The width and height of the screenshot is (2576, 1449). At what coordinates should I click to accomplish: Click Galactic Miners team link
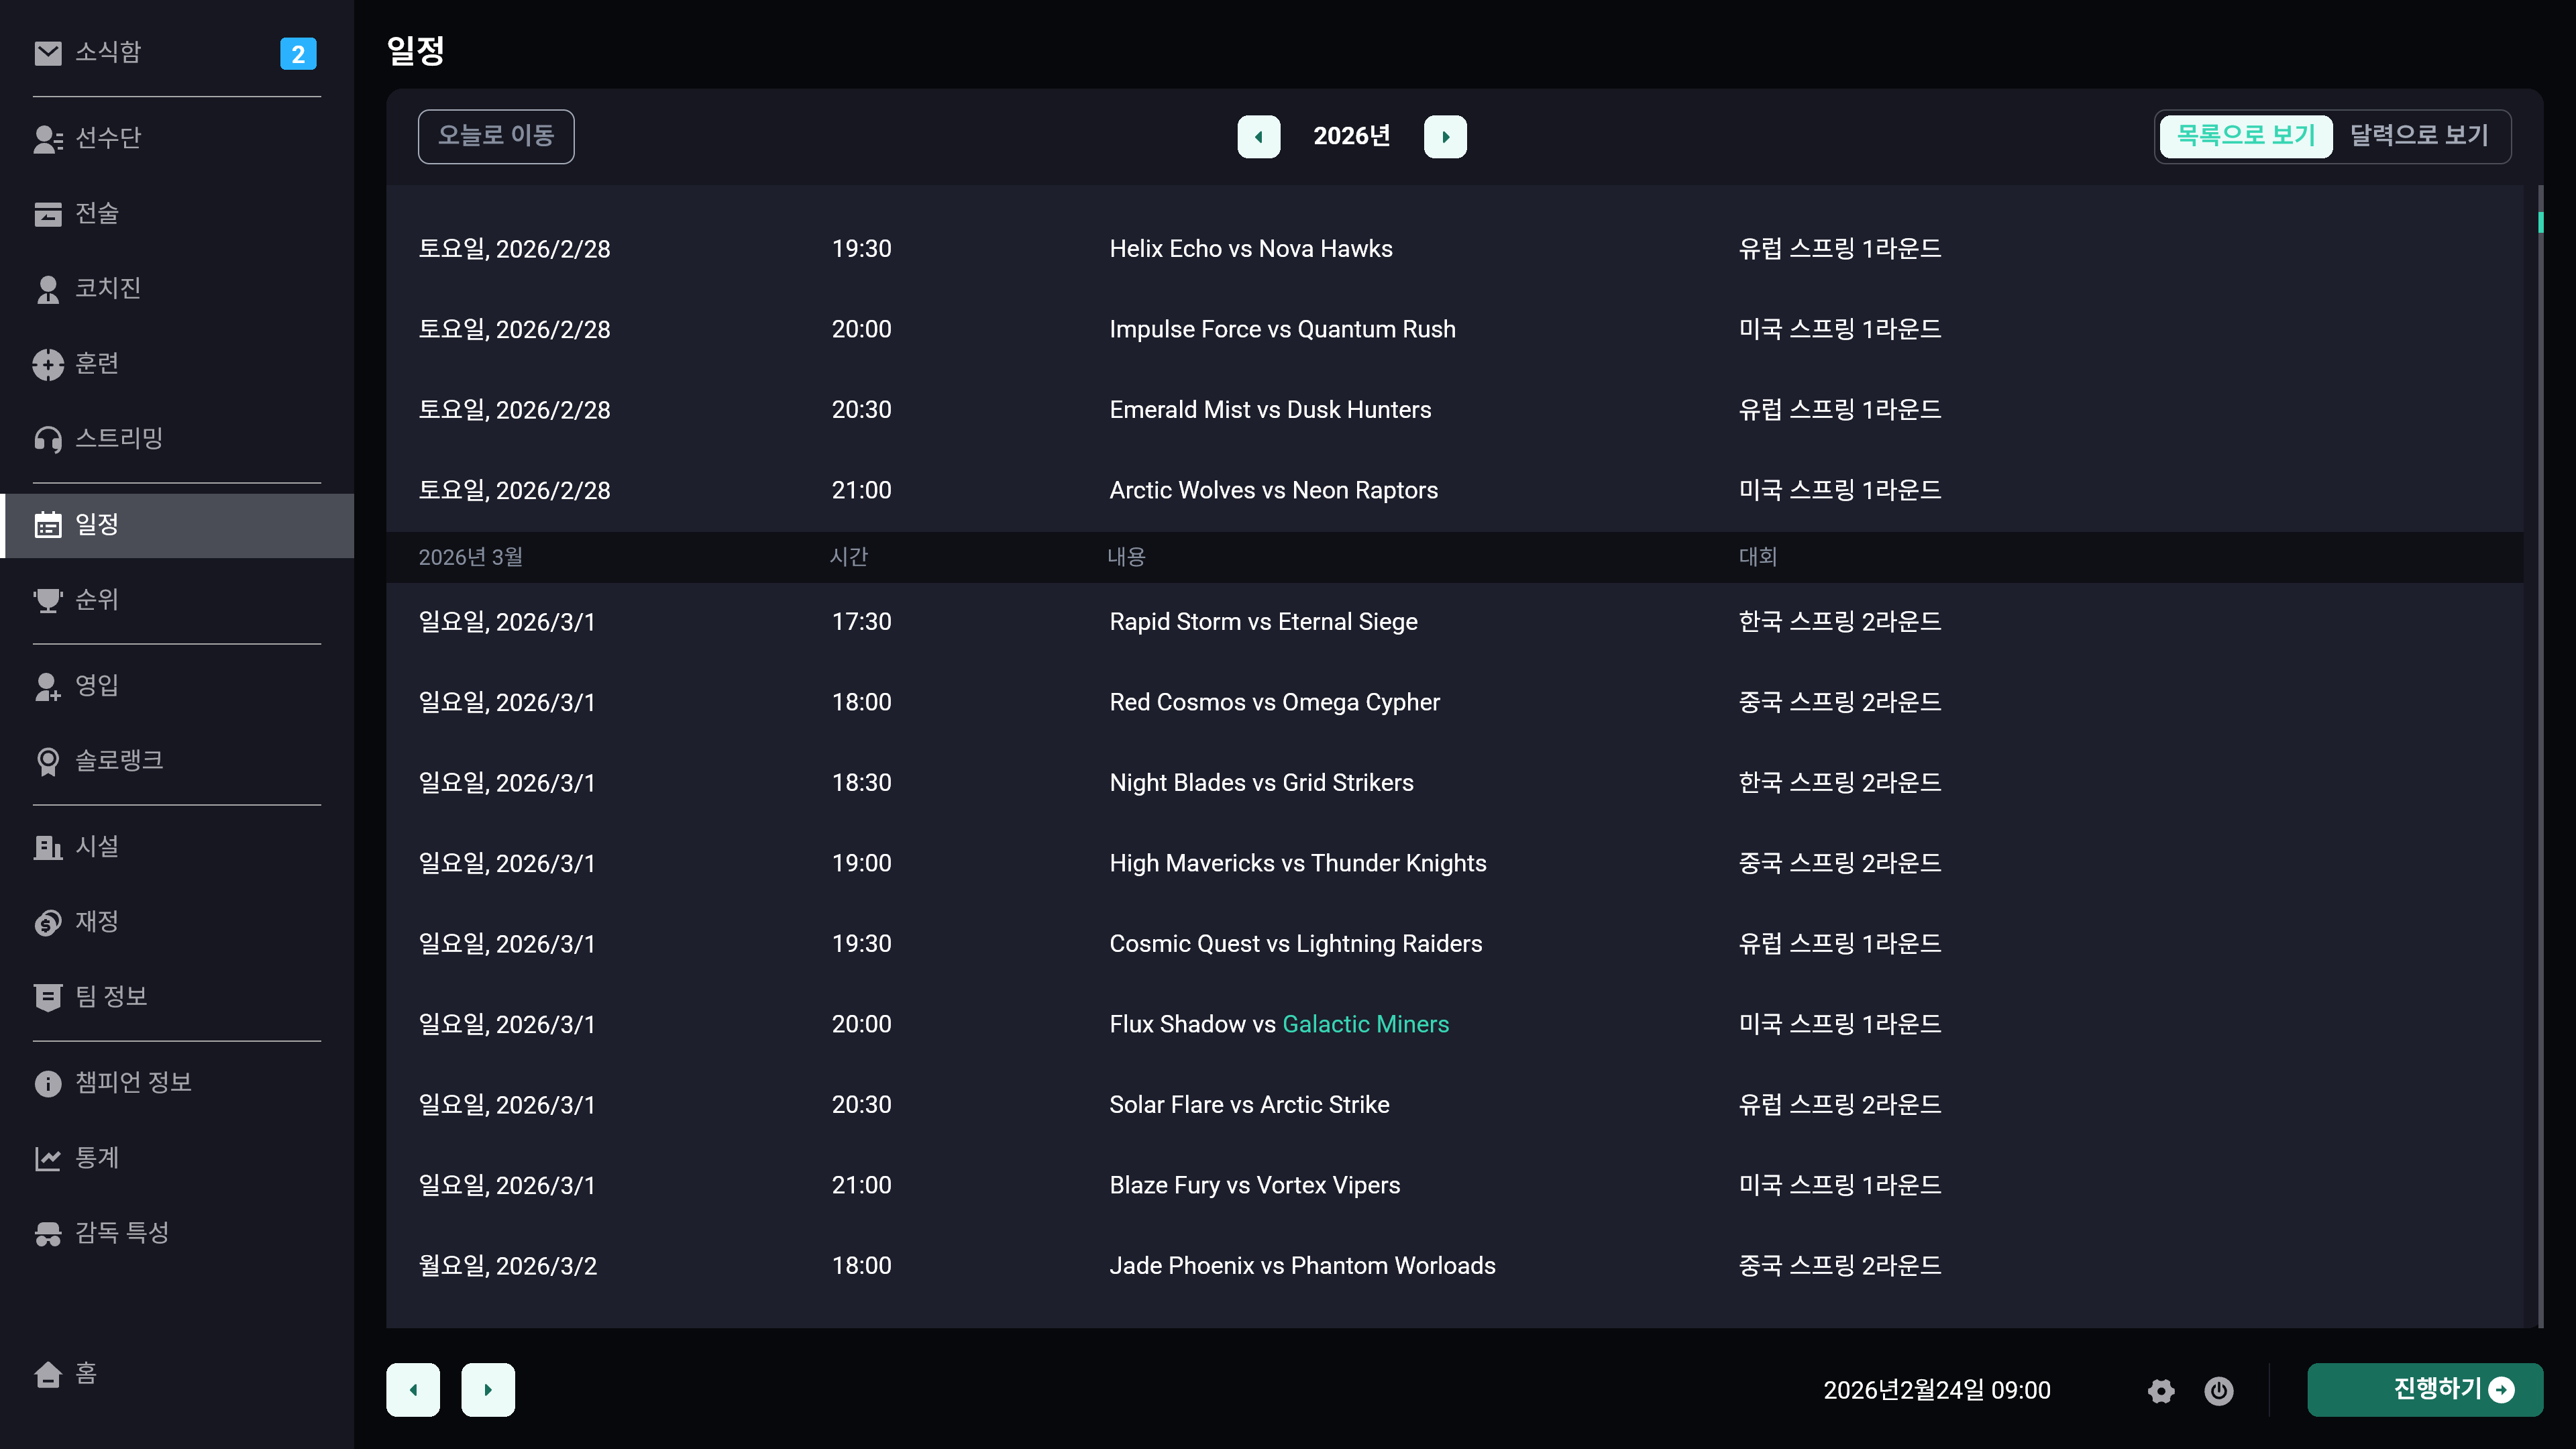tap(1365, 1024)
